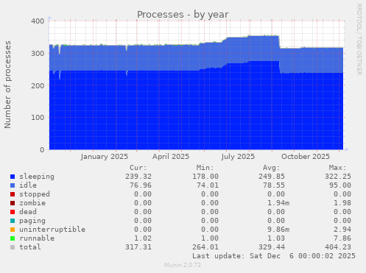Click the uninterruptible maximum value 2.94
Screen dimensions: 366x273
click(342, 230)
